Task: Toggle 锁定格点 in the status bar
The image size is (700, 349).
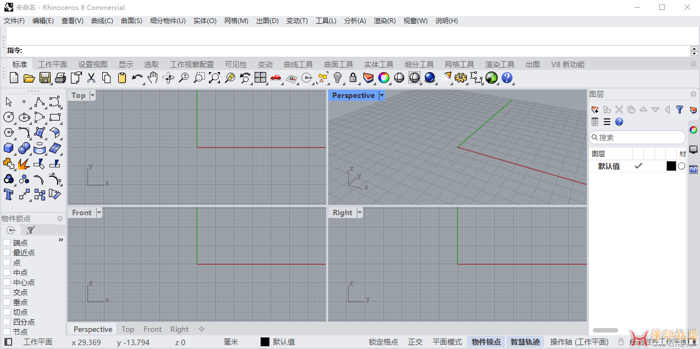Action: coord(383,342)
